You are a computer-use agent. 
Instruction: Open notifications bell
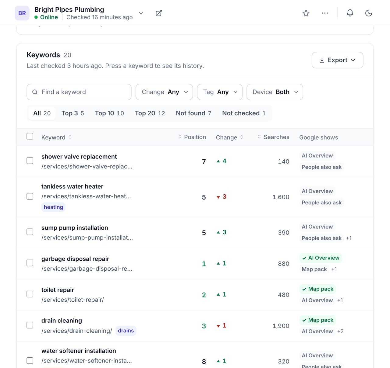(350, 13)
